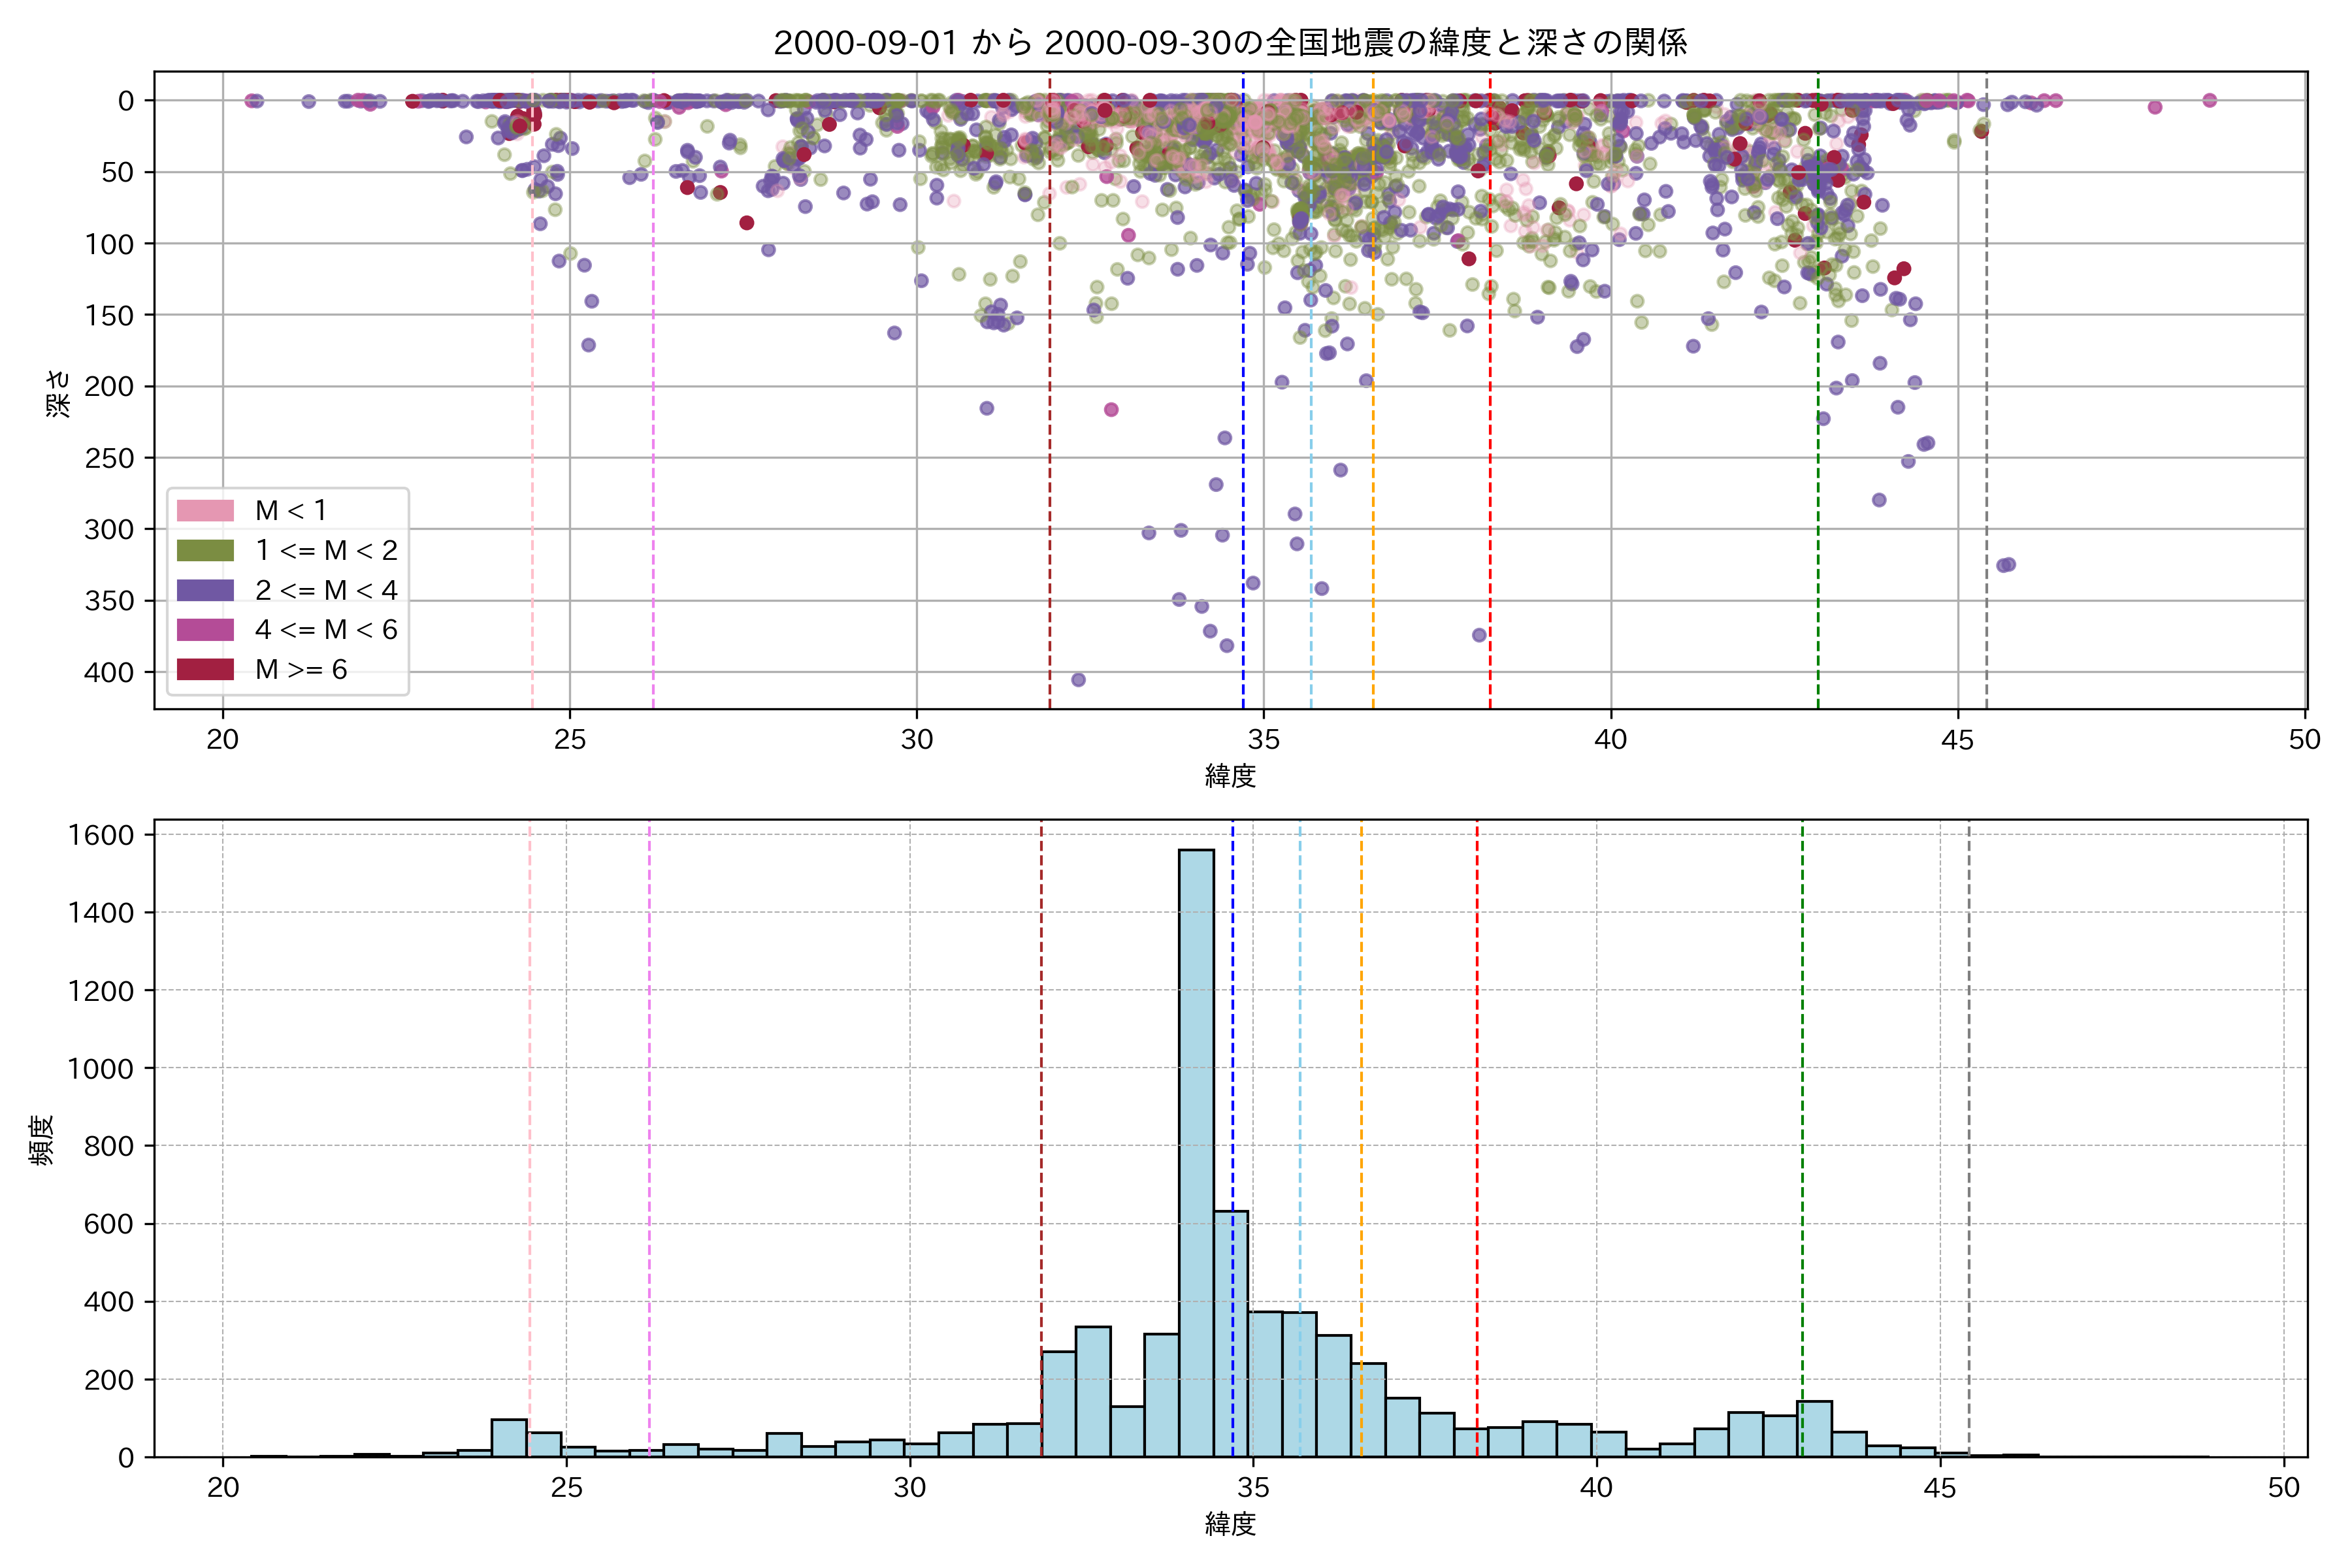This screenshot has height=1568, width=2352.
Task: Click the isolated point at latitude 48.5
Action: 2210,100
